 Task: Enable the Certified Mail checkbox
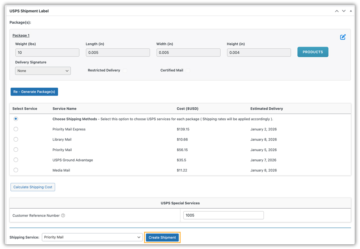[187, 70]
